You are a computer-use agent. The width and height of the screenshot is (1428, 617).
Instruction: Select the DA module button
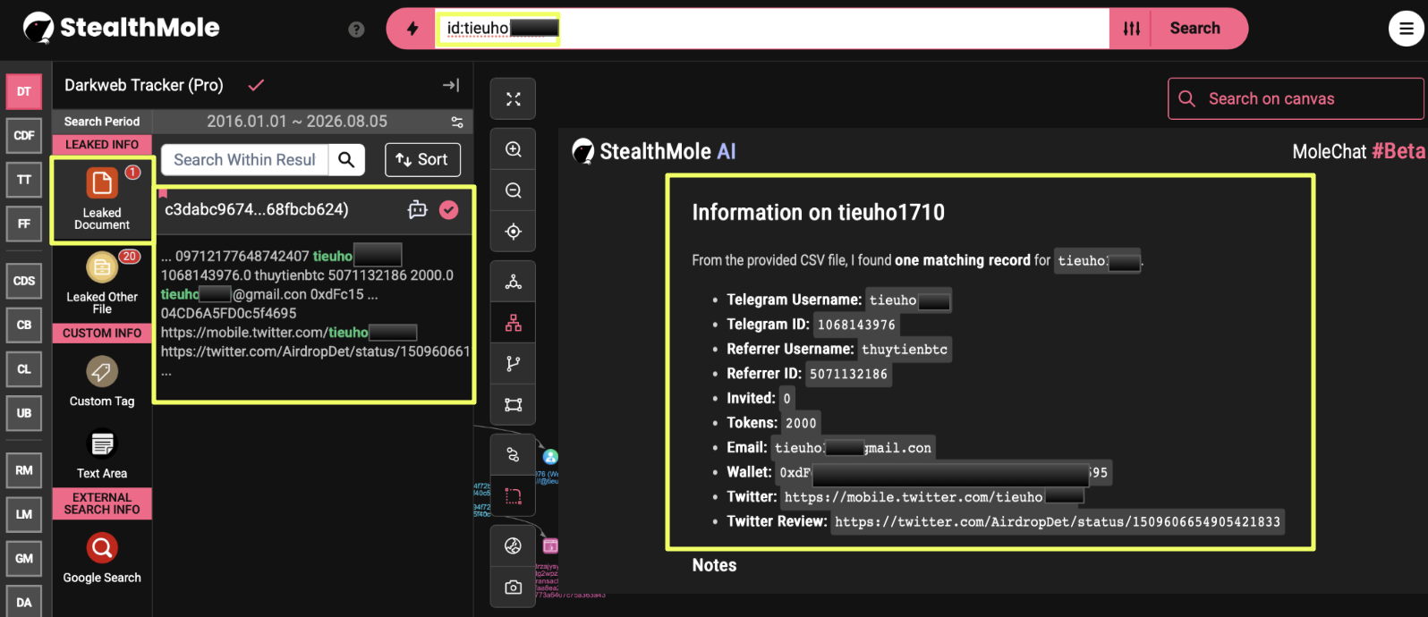[x=24, y=602]
